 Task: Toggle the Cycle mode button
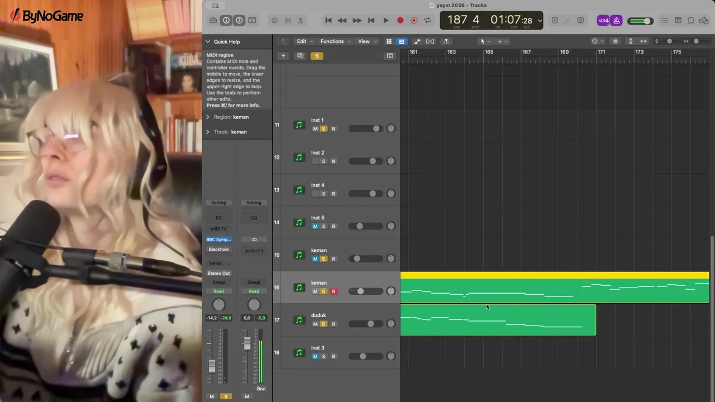(x=428, y=20)
